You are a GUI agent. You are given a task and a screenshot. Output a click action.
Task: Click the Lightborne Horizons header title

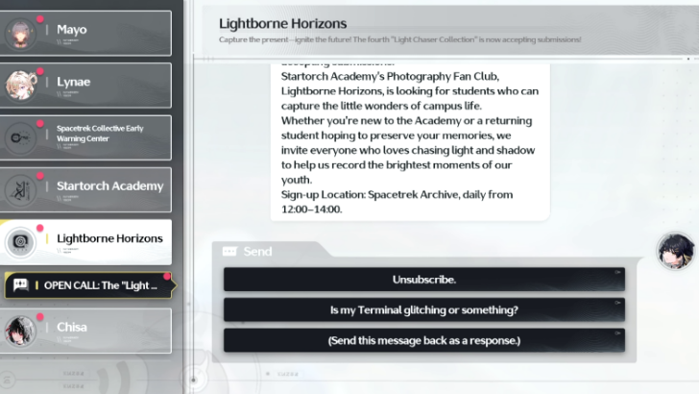[283, 23]
